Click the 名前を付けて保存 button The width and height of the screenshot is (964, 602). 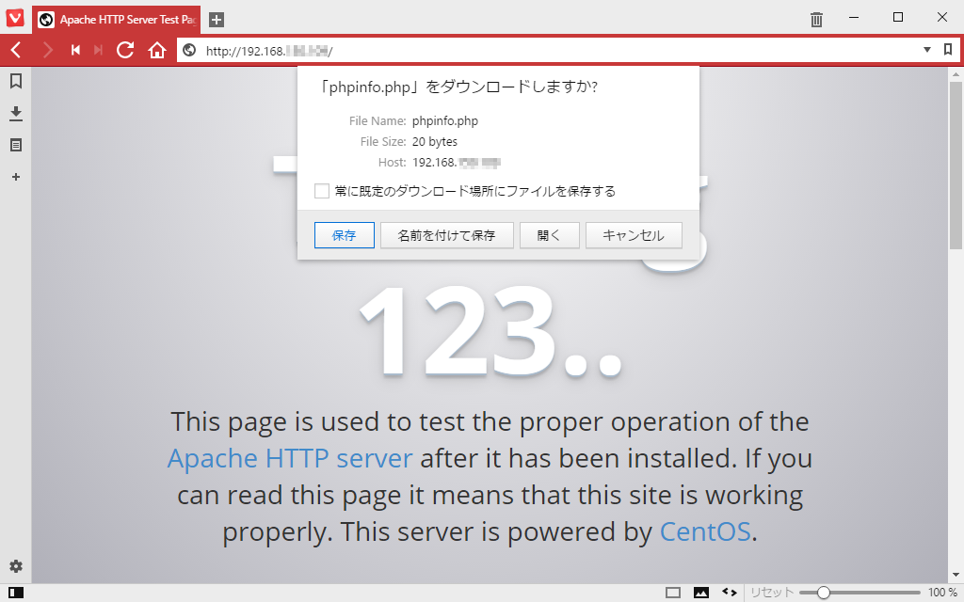[447, 235]
